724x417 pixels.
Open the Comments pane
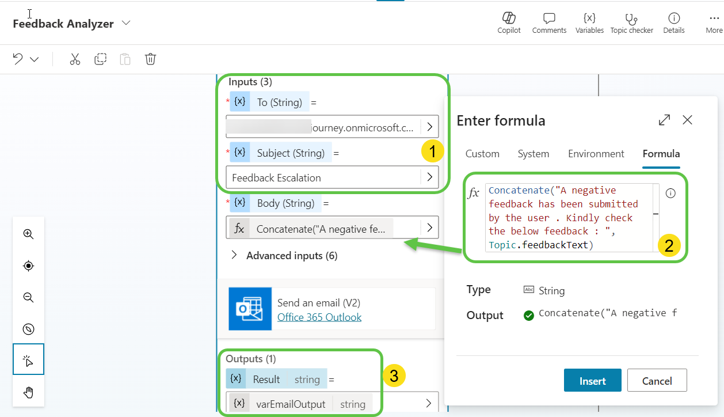(x=549, y=22)
